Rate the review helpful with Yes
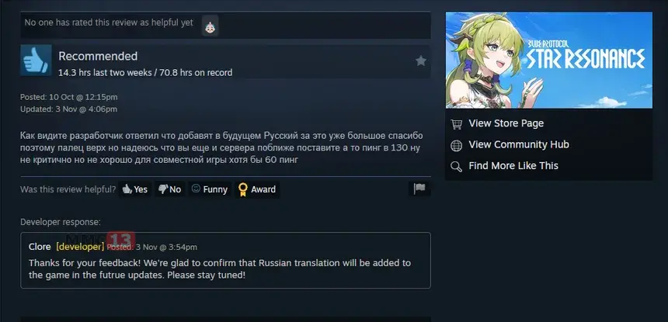 click(x=135, y=189)
